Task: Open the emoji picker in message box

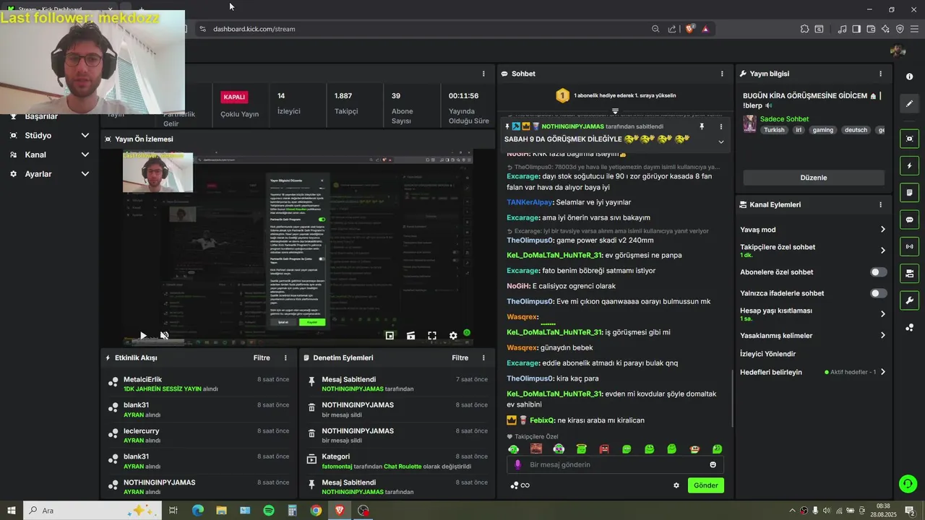Action: [x=713, y=464]
